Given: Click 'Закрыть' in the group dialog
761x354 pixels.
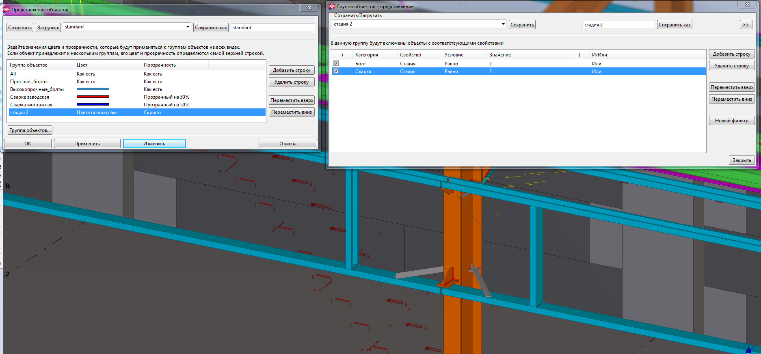Looking at the screenshot, I should click(742, 160).
